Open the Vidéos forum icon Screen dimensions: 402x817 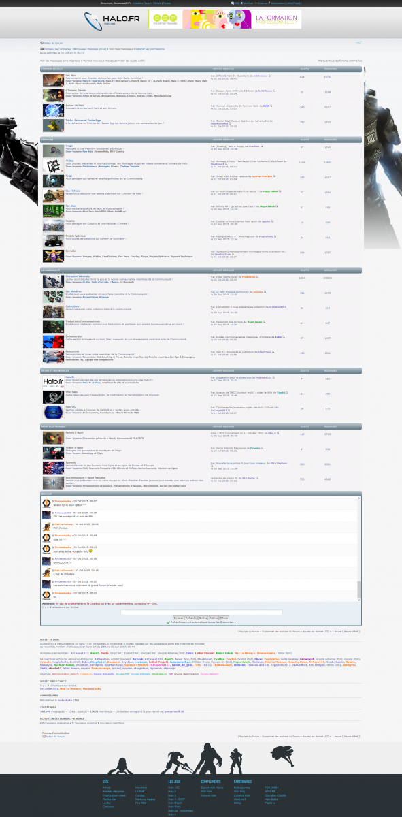tap(54, 165)
